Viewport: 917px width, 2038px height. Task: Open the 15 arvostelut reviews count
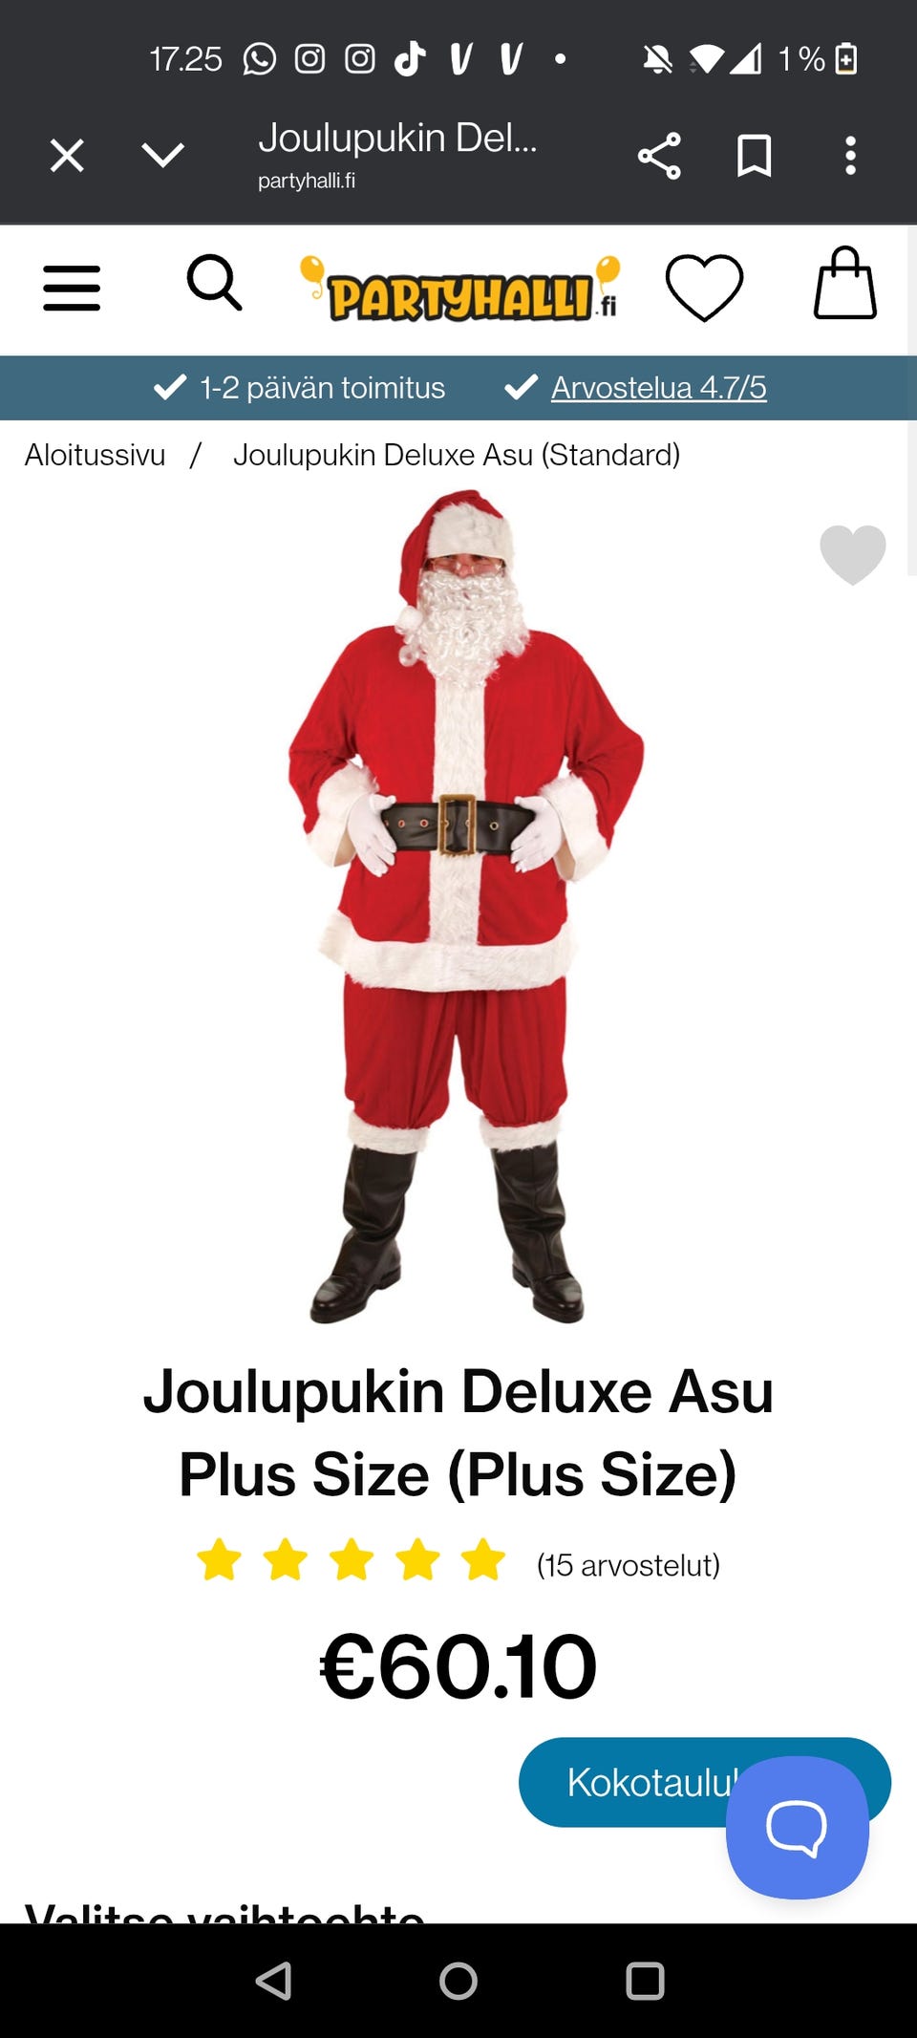(x=628, y=1565)
